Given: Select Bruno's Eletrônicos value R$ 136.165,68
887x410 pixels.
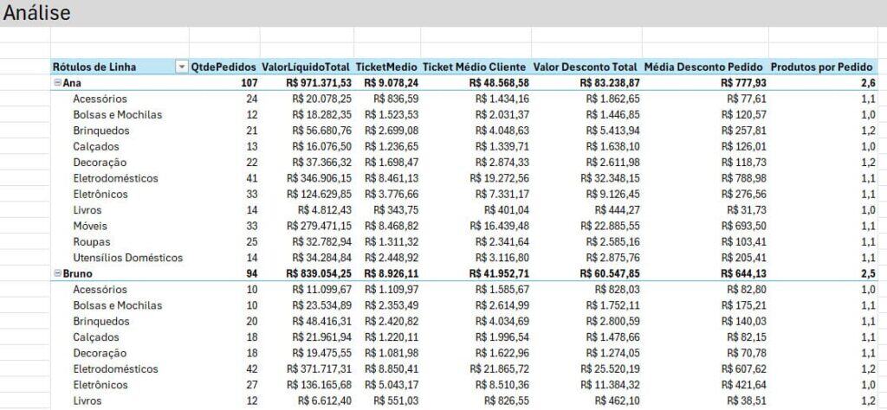Looking at the screenshot, I should pyautogui.click(x=320, y=385).
